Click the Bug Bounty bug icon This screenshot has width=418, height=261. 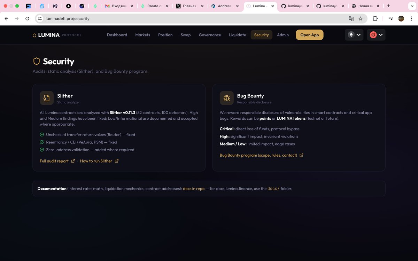coord(226,98)
